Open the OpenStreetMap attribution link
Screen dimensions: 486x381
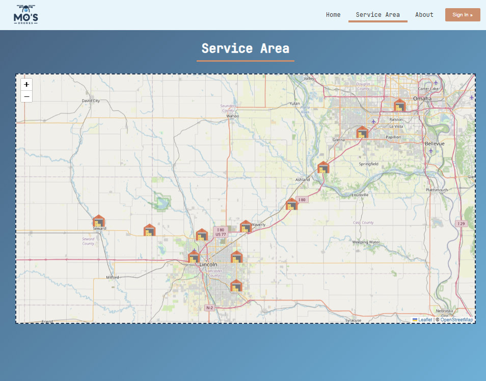coord(456,320)
